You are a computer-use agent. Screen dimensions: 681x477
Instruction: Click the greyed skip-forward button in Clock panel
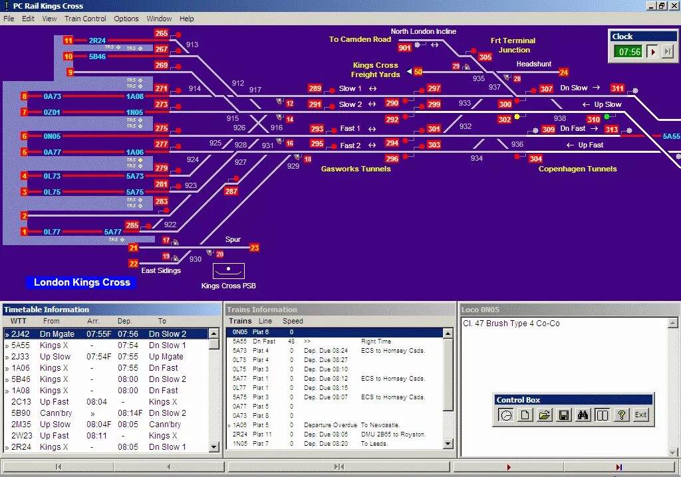pyautogui.click(x=668, y=52)
